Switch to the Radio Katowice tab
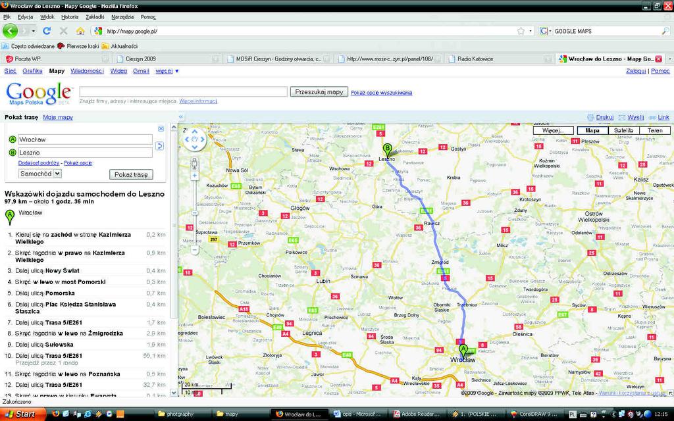 pos(499,59)
